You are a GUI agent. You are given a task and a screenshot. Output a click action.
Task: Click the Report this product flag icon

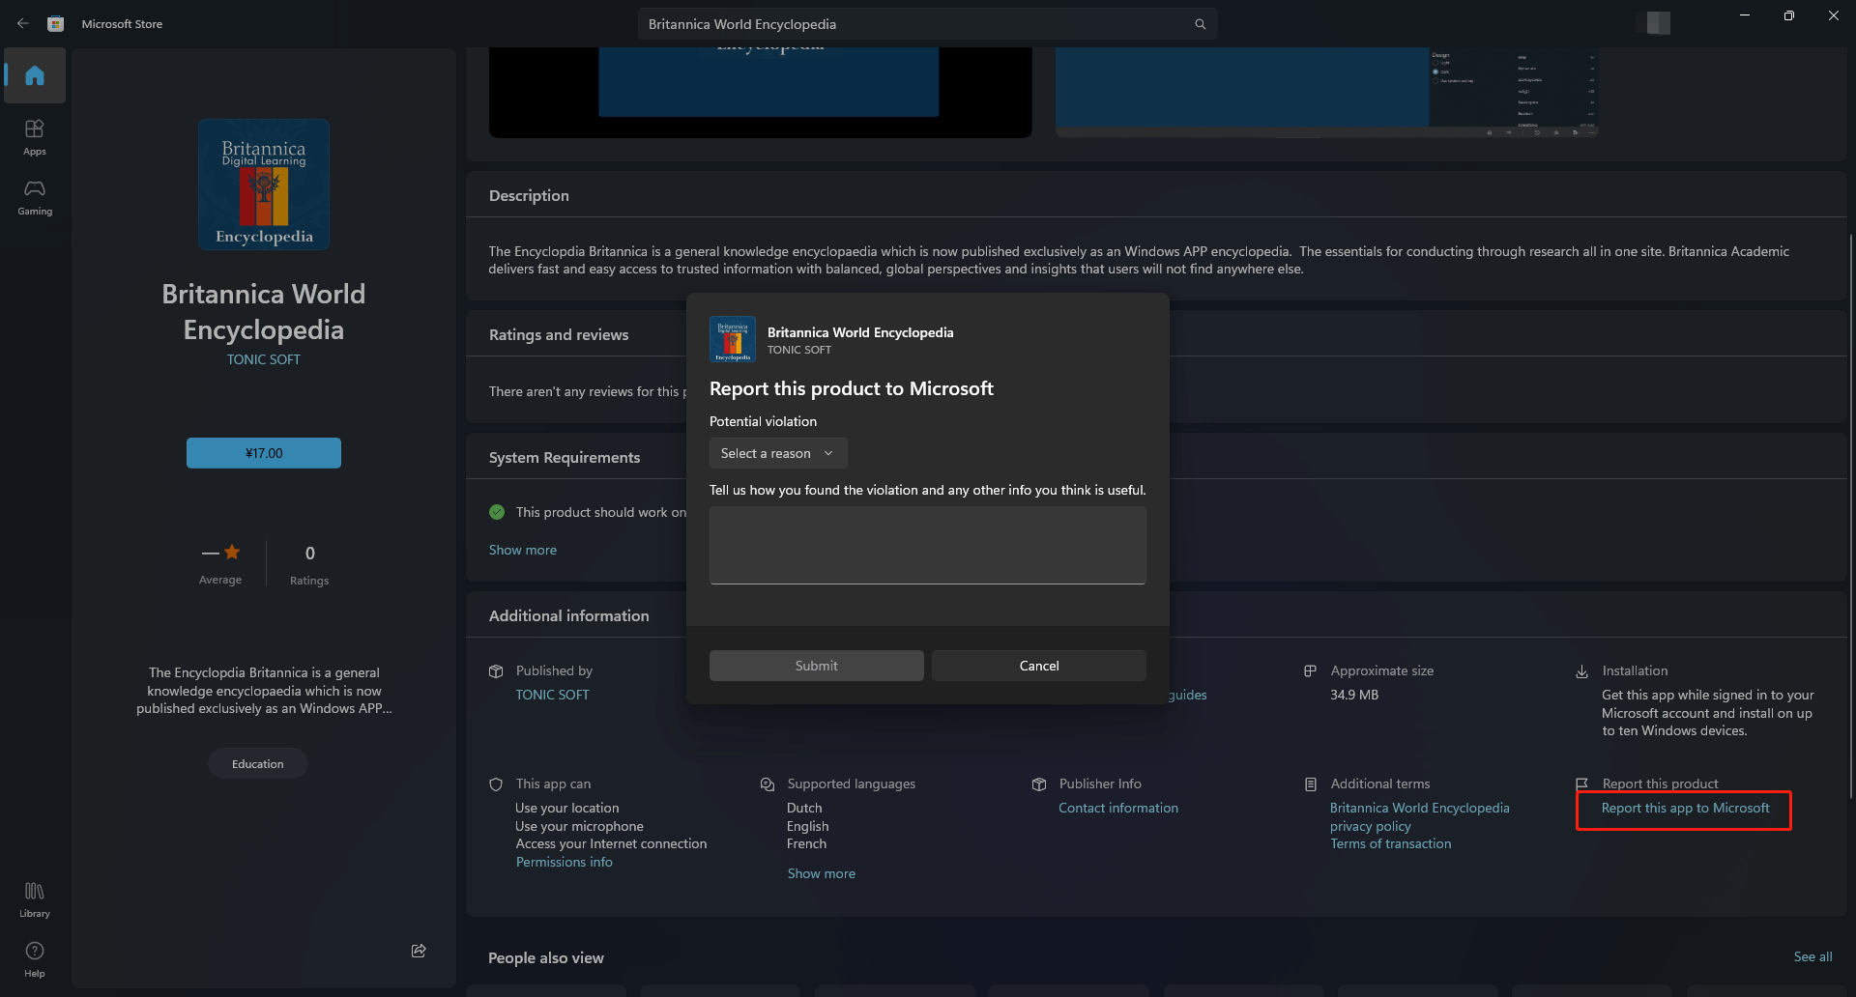1582,784
